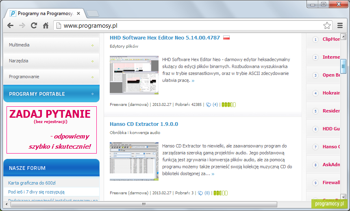Open ranking item 1 ClipMon
Screen dimensions: 350x211
[331, 39]
